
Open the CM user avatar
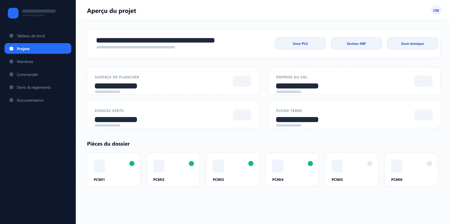(436, 10)
